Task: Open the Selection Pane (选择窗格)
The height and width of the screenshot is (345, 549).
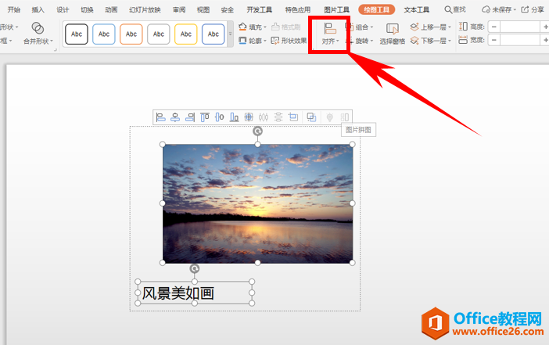Action: pos(393,33)
